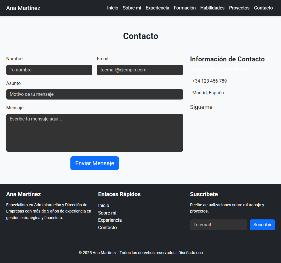Viewport: 281px width, 263px height.
Task: Select Experiencia in the top navigation bar
Action: 157,8
